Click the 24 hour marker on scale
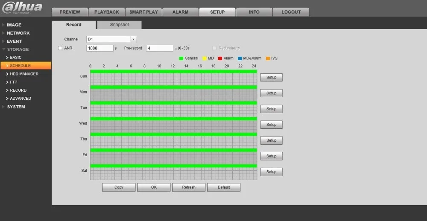The image size is (427, 221). pyautogui.click(x=254, y=66)
